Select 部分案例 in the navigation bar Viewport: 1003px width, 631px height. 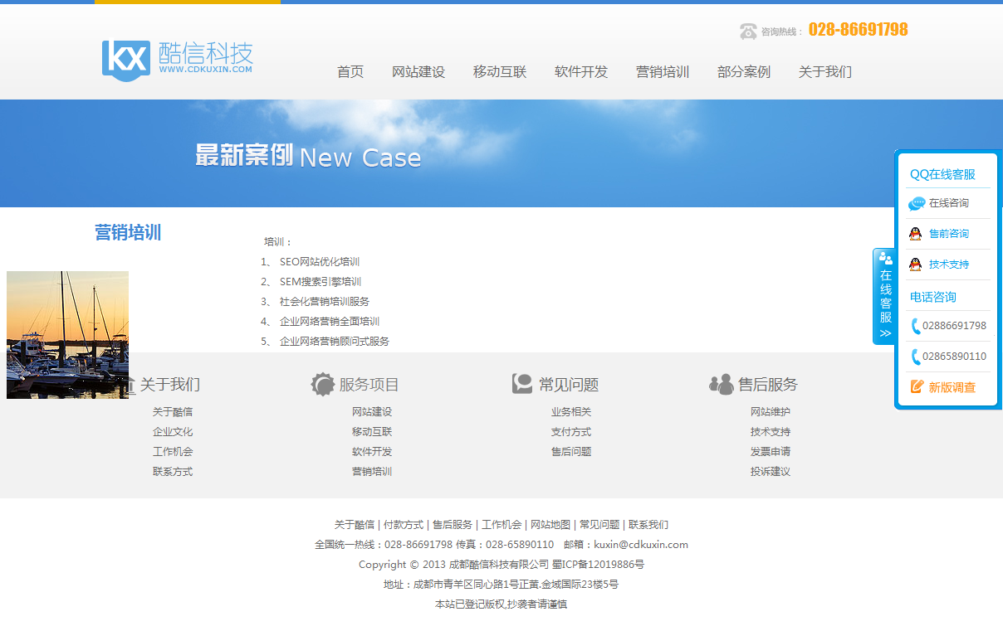(743, 72)
